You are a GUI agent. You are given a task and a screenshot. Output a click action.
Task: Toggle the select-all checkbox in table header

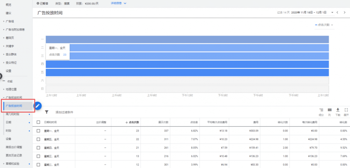pyautogui.click(x=38, y=122)
